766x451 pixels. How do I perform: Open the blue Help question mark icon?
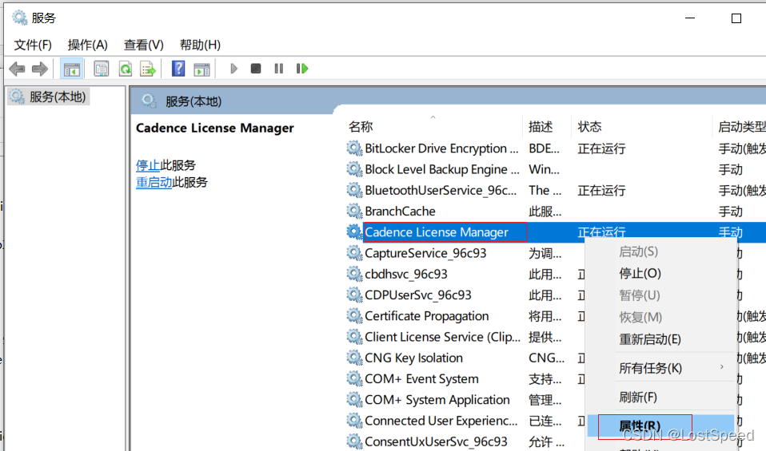point(178,69)
